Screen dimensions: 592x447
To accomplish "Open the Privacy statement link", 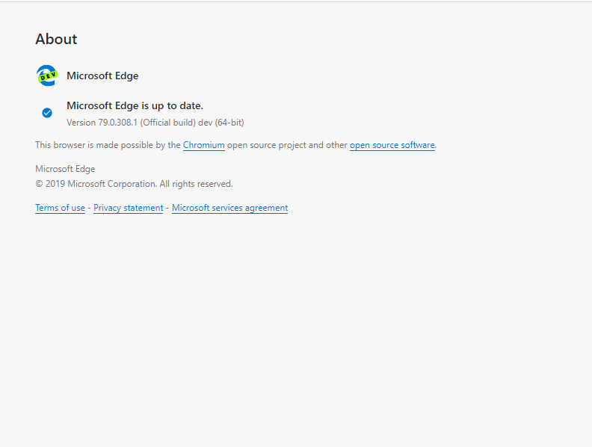I will [129, 208].
